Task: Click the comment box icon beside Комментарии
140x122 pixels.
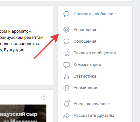Action: click(67, 65)
